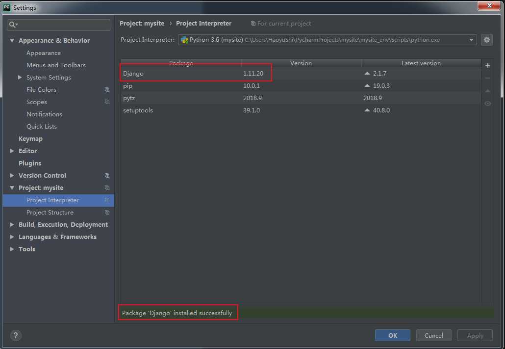Click the Cancel button

(433, 335)
